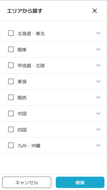Click the キャンセル button
This screenshot has height=190, width=107.
27,182
